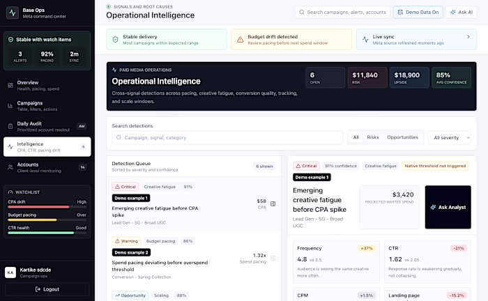Click the Stable with watch items shield icon
Viewport: 488px width, 301px height.
coord(10,40)
